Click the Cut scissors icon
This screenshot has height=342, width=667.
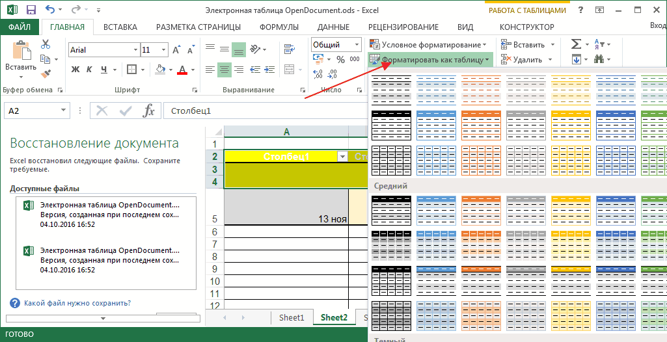tap(46, 44)
